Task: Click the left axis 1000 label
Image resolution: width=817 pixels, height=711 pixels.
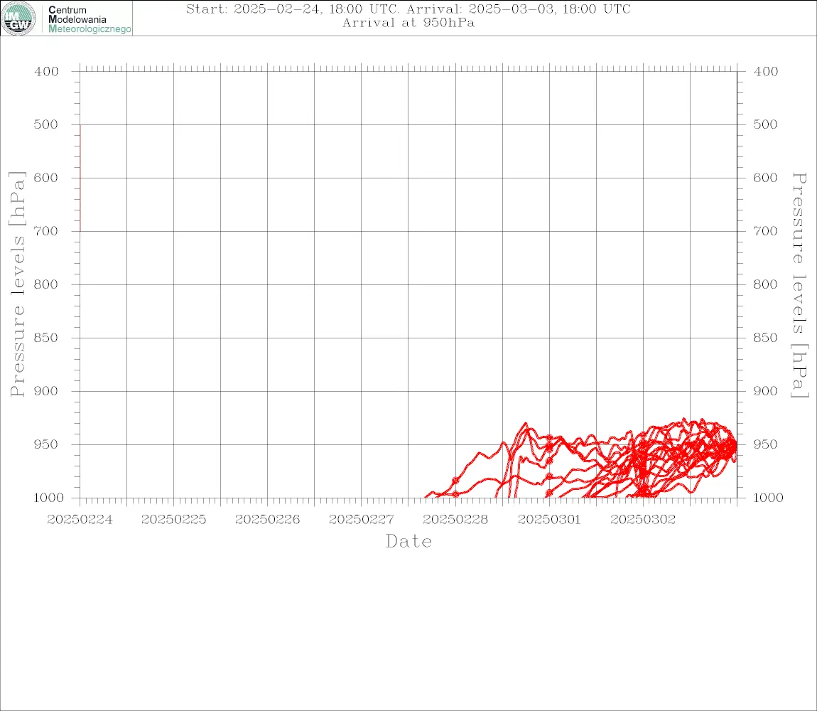Action: click(48, 498)
